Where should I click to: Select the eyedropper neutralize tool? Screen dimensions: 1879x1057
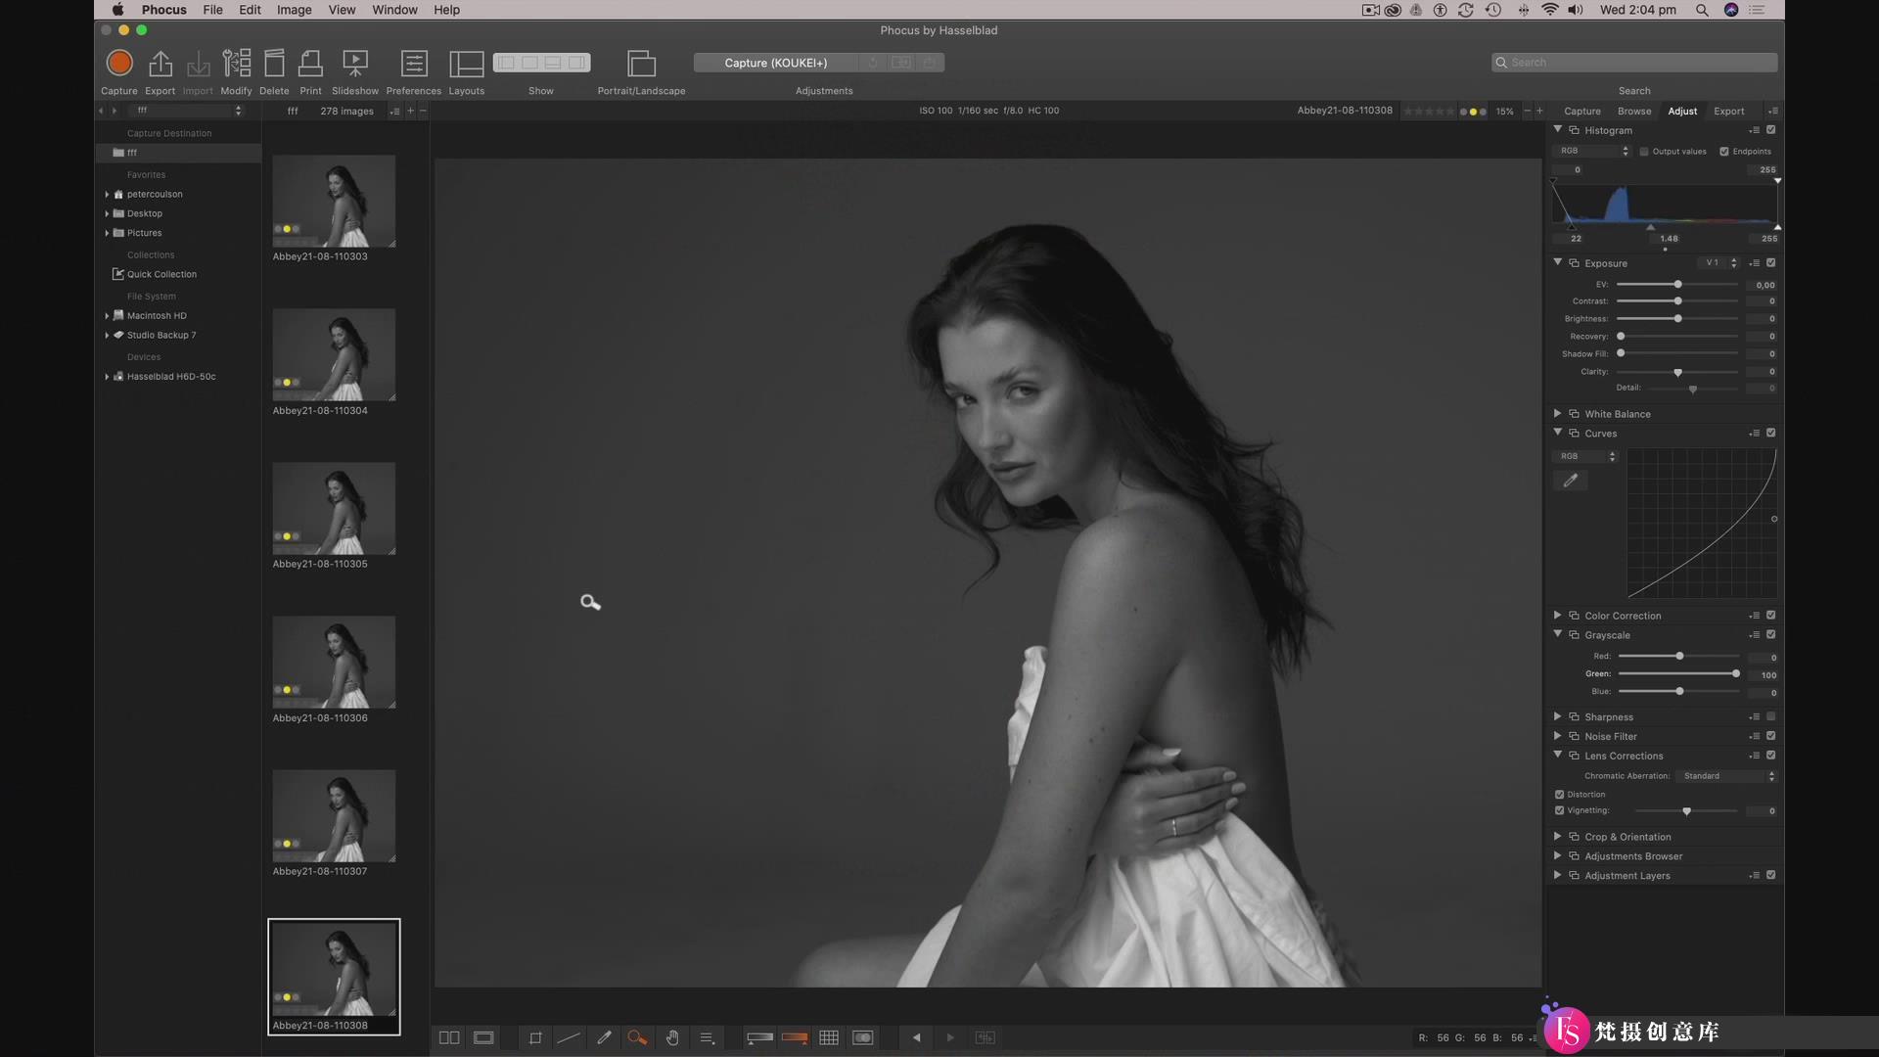tap(604, 1037)
